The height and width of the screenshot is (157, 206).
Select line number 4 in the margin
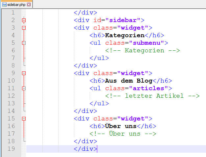13,35
